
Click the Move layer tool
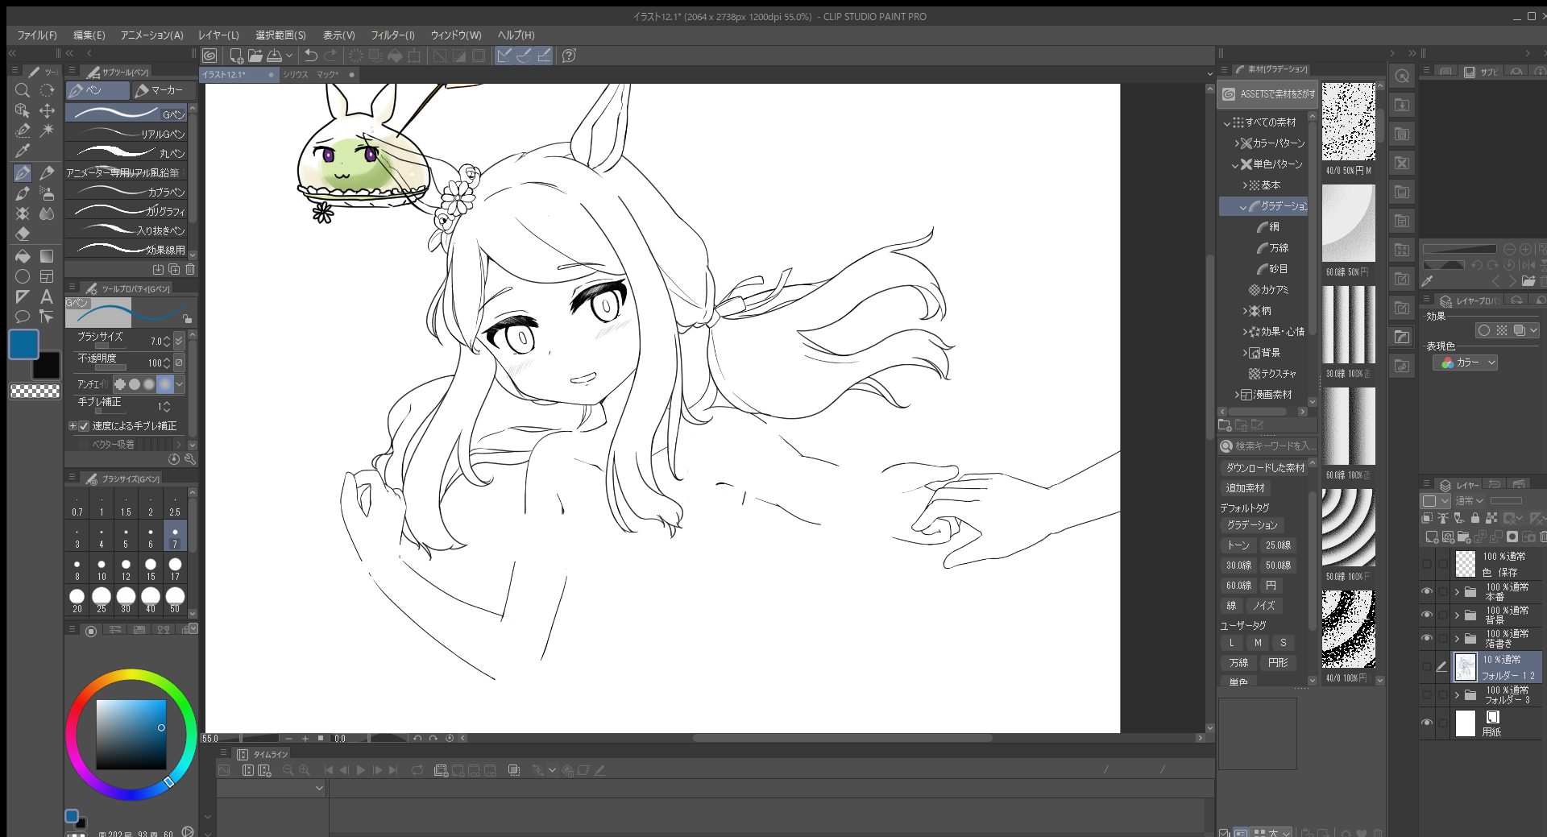coord(47,110)
